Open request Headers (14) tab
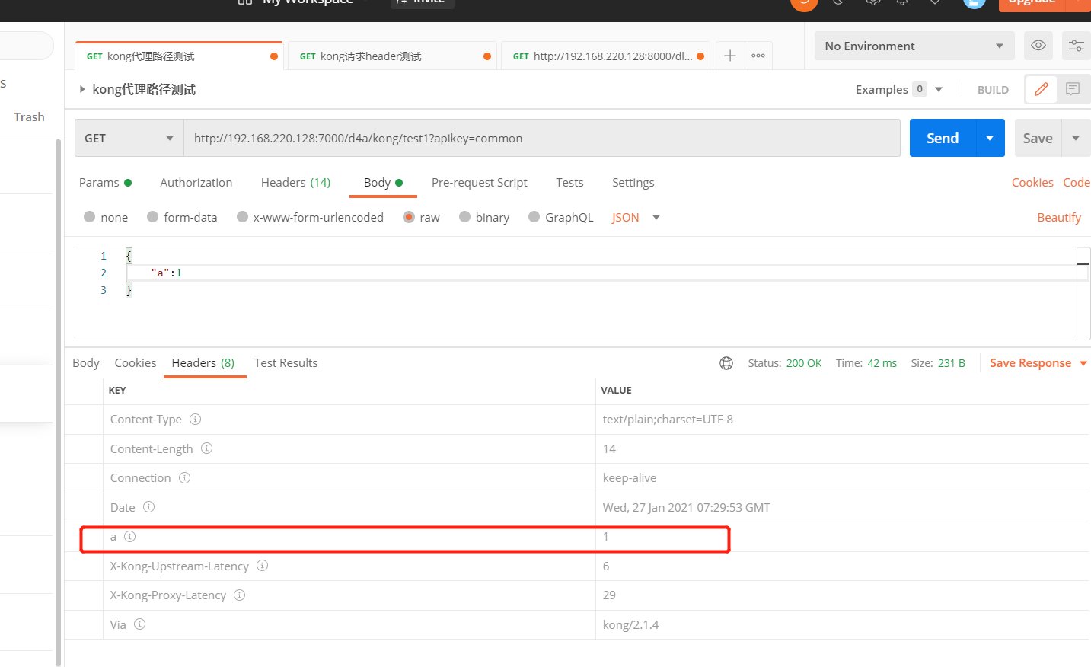The height and width of the screenshot is (667, 1091). pos(295,182)
